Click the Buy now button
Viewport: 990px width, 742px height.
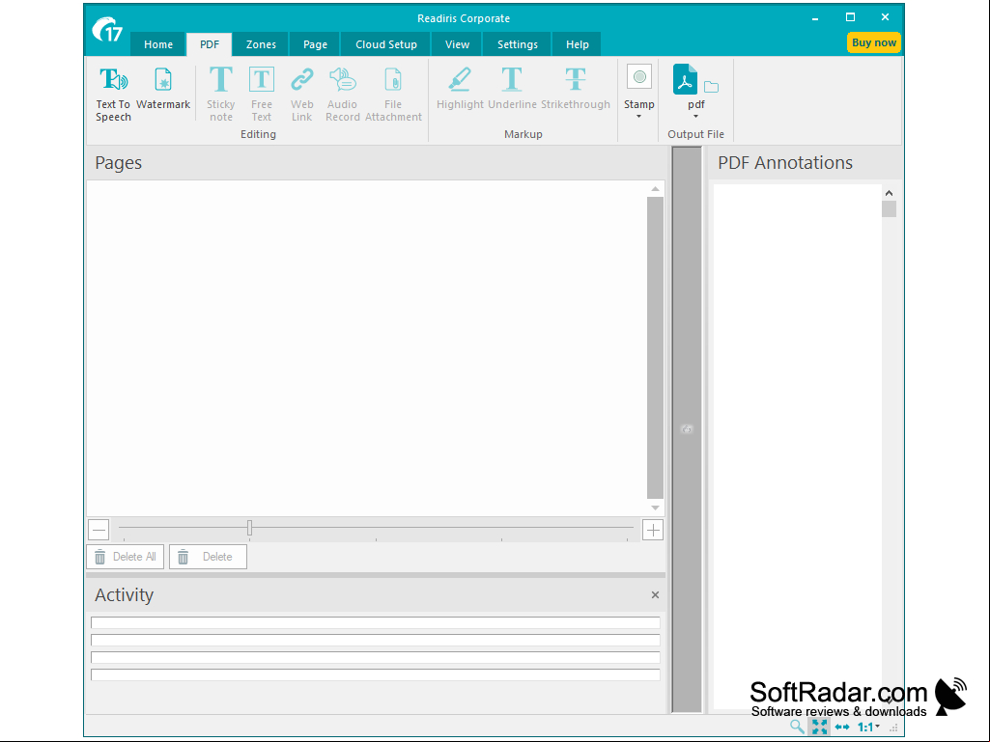[x=874, y=42]
